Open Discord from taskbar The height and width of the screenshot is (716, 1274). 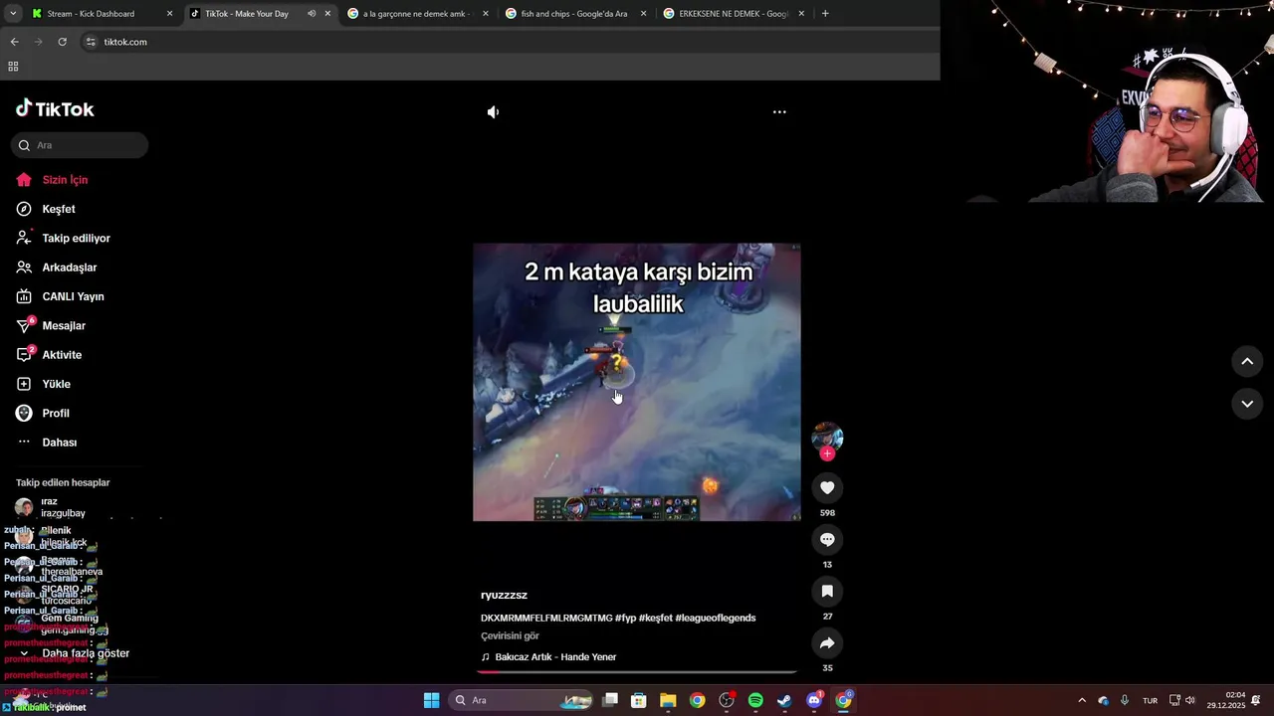point(814,700)
